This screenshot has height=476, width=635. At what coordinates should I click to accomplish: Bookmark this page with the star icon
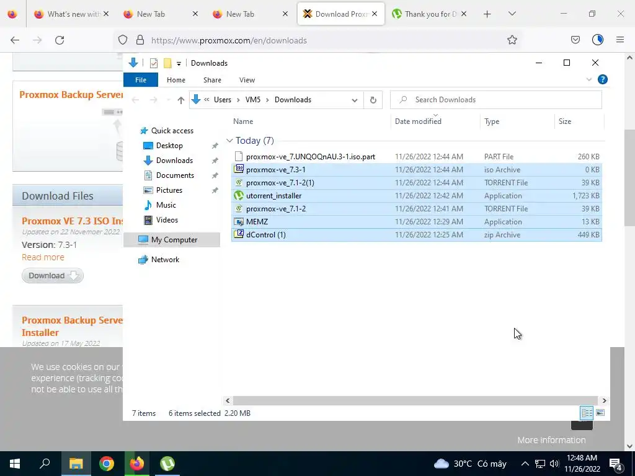(512, 40)
